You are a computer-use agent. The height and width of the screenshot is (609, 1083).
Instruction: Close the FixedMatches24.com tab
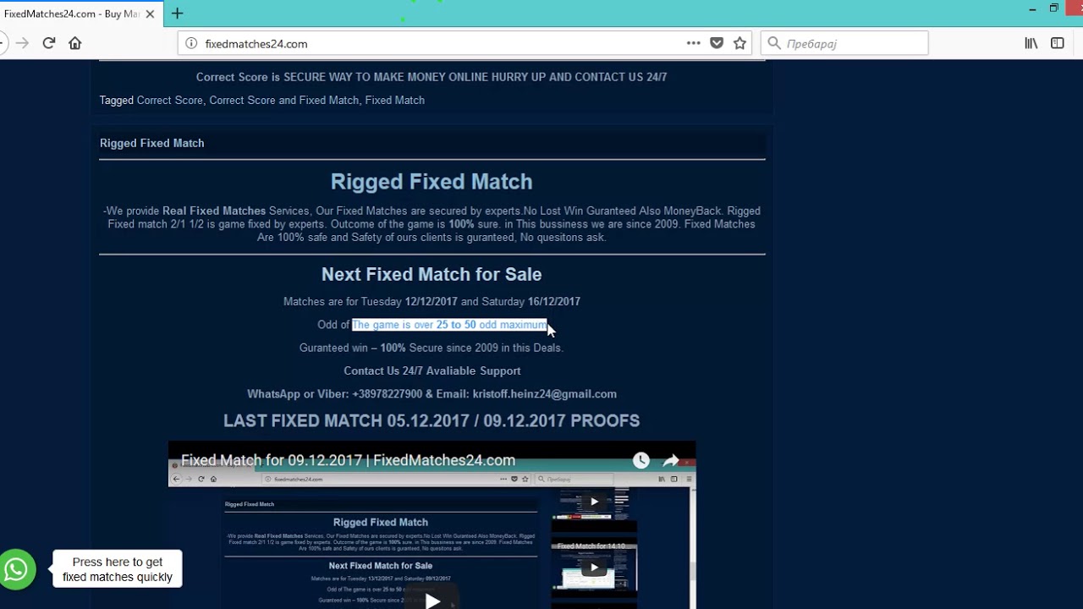150,14
